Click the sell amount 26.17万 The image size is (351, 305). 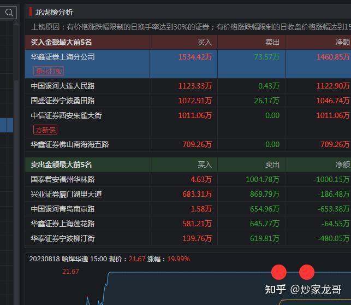pyautogui.click(x=266, y=101)
